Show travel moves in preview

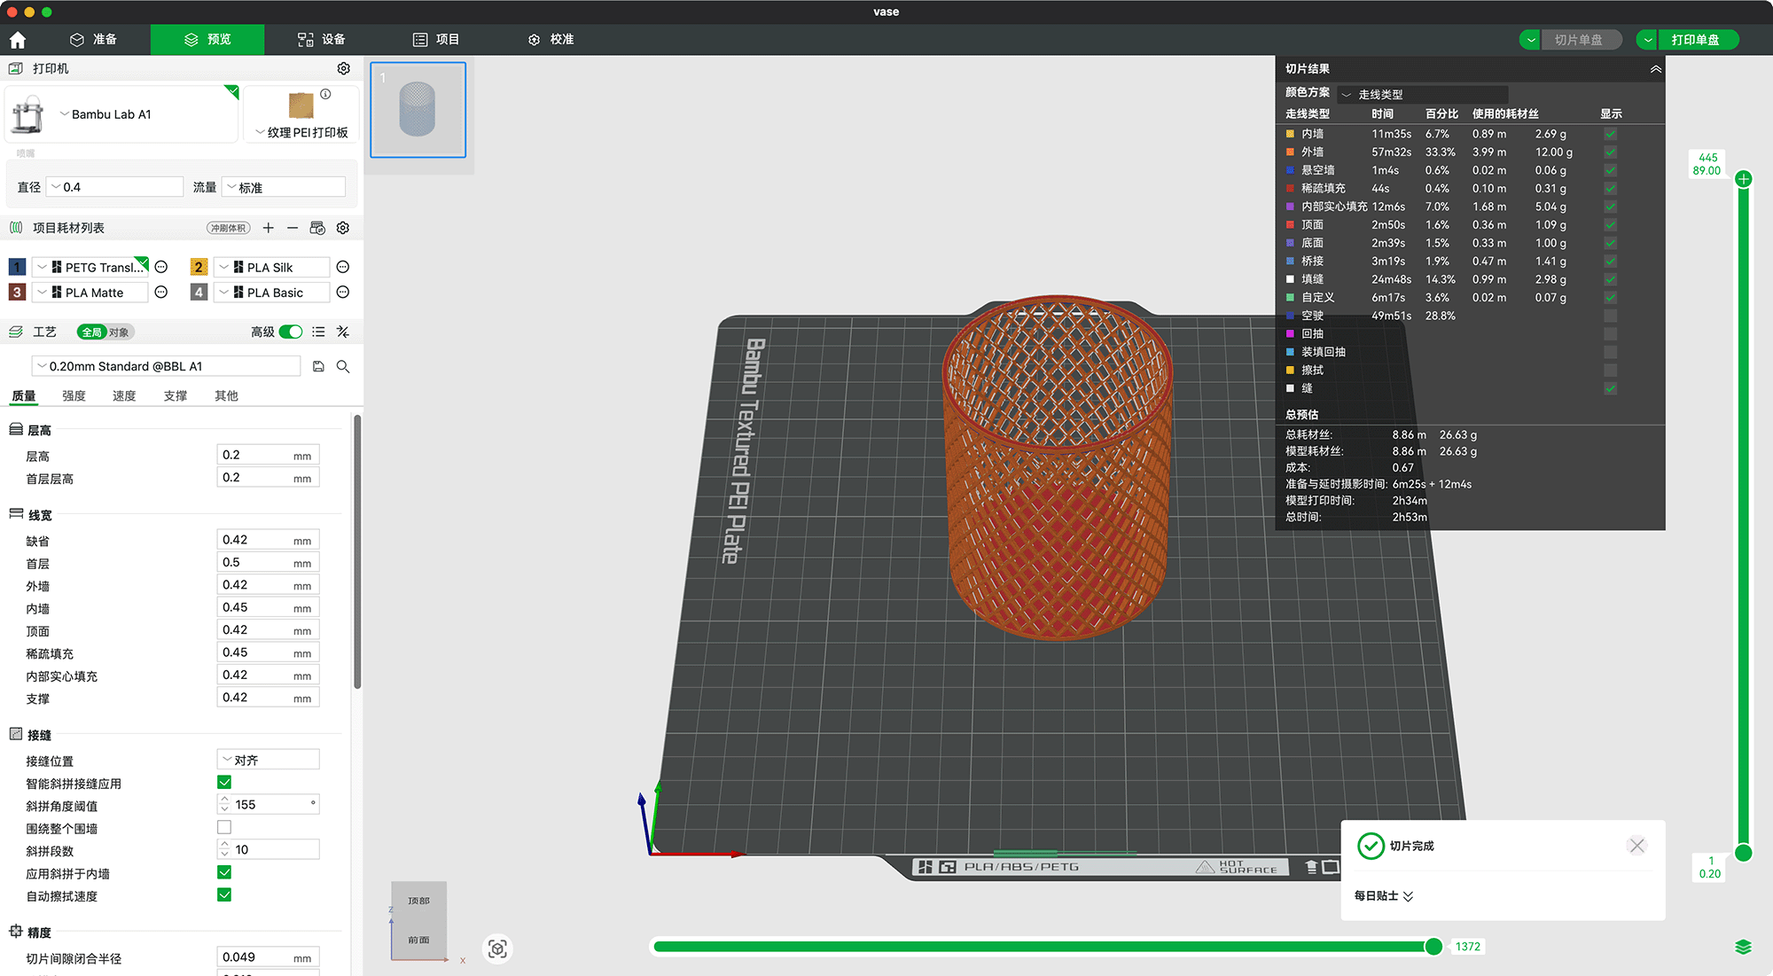click(1610, 316)
